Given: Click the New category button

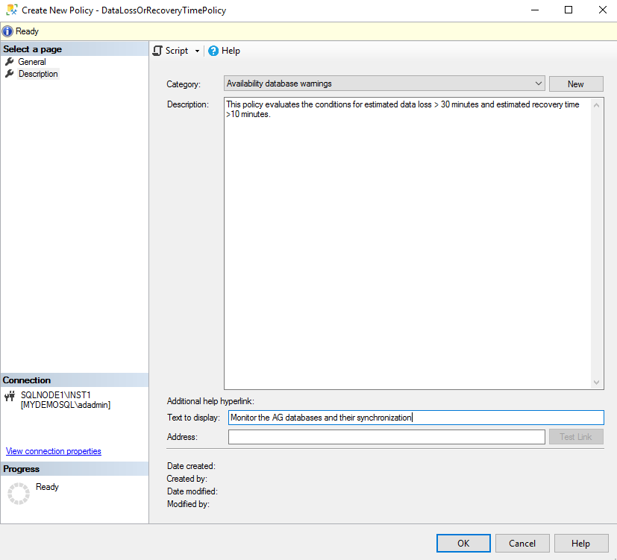Looking at the screenshot, I should (575, 84).
